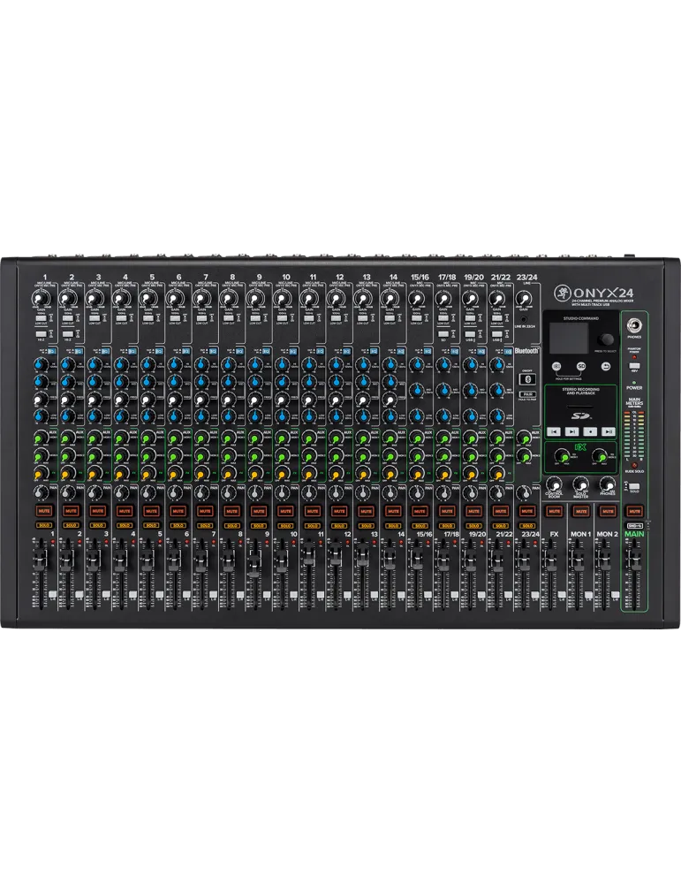Toggle the Low Cut switch on channel 9
This screenshot has height=884, width=681.
tap(254, 318)
